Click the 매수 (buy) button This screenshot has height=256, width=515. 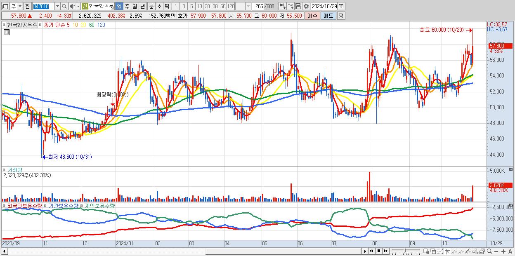pyautogui.click(x=312, y=16)
